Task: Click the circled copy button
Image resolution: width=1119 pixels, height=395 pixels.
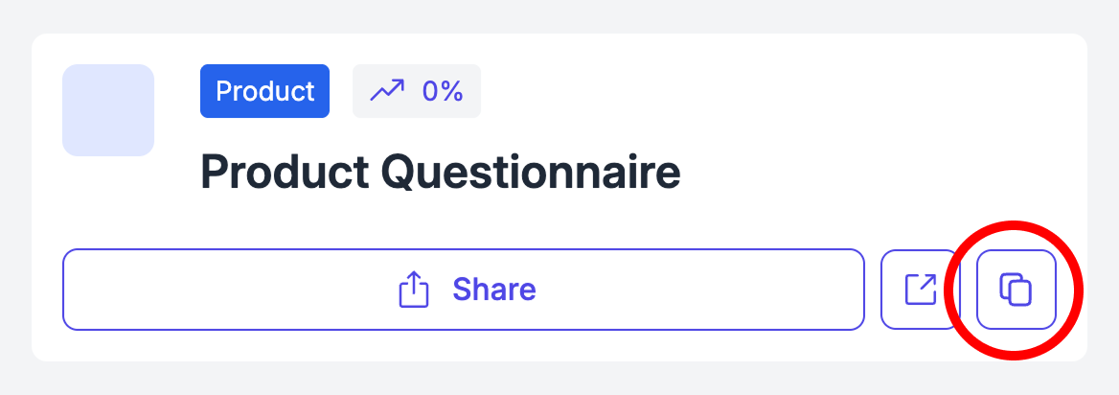Action: (x=1016, y=290)
